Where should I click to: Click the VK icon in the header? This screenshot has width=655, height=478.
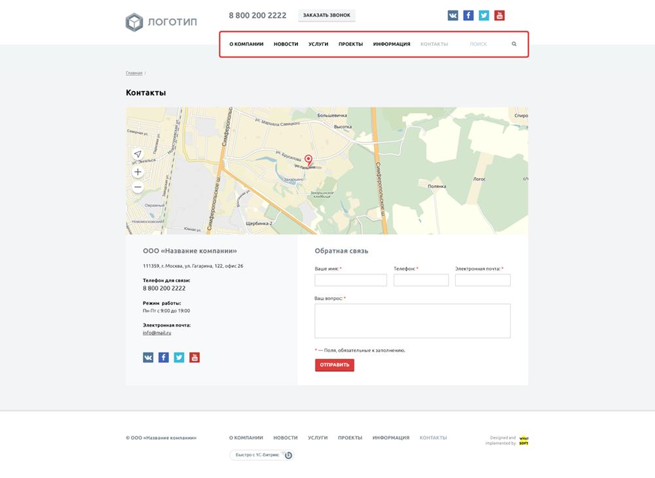pos(453,16)
